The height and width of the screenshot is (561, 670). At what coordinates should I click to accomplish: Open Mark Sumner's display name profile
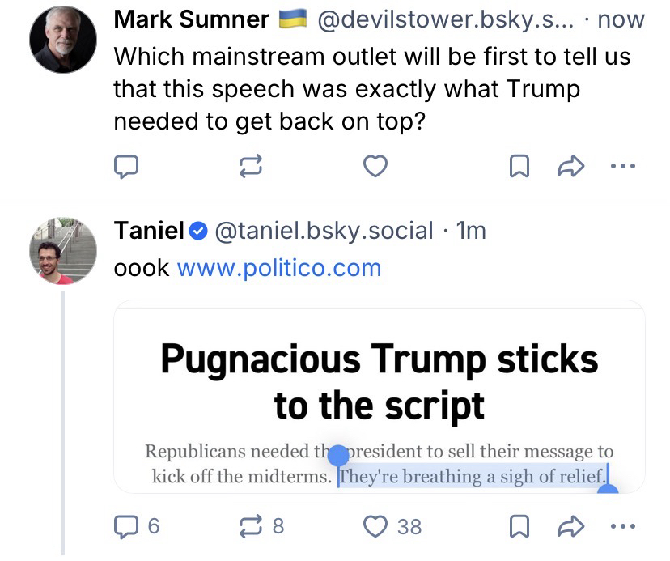tap(192, 19)
